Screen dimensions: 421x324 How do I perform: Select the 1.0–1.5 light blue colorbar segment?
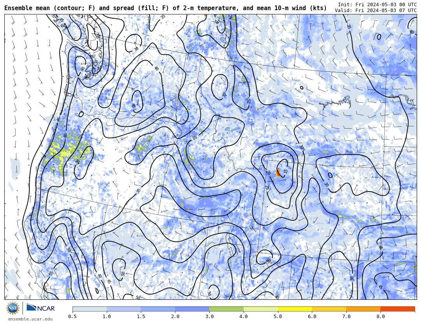click(x=124, y=309)
